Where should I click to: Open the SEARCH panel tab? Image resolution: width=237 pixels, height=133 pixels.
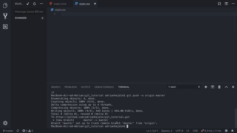(x=56, y=87)
